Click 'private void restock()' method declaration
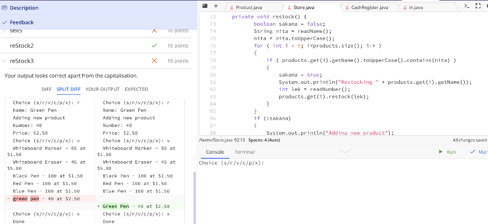Screen dimensions: 488x224 270,17
